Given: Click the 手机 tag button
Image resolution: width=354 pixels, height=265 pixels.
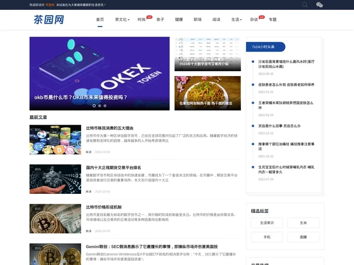Looking at the screenshot, I should (267, 237).
